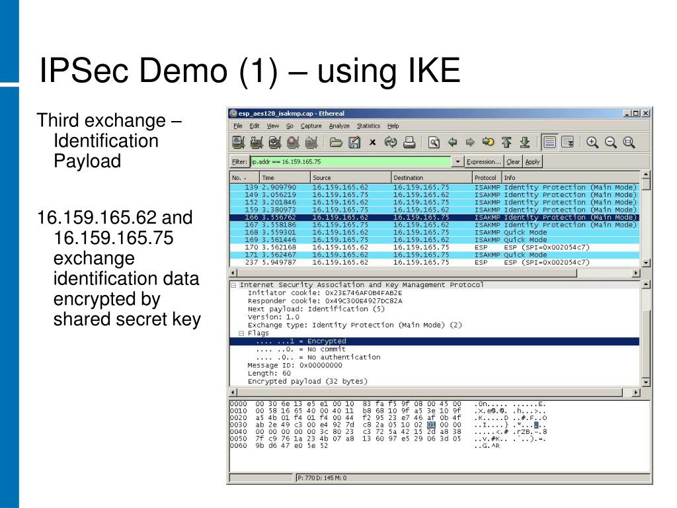
Task: Open the Go menu
Action: click(290, 126)
